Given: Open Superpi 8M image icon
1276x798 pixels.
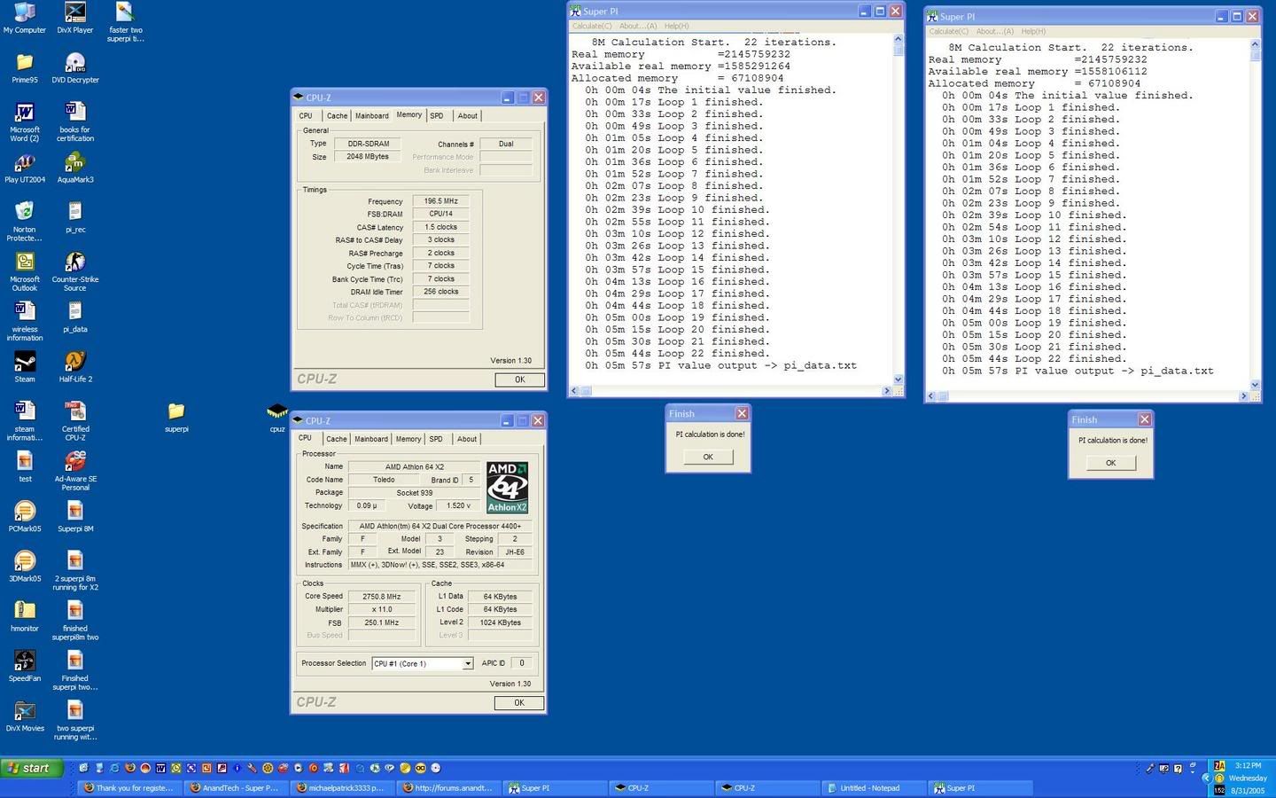Looking at the screenshot, I should [x=75, y=517].
